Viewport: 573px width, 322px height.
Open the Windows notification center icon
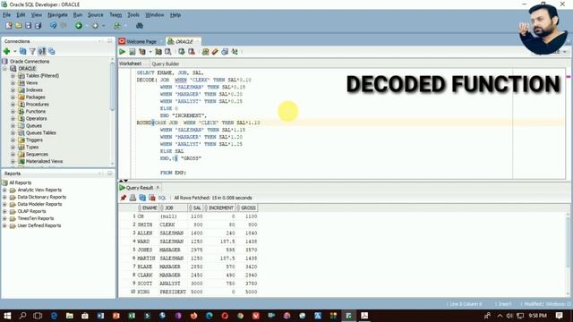tap(559, 316)
